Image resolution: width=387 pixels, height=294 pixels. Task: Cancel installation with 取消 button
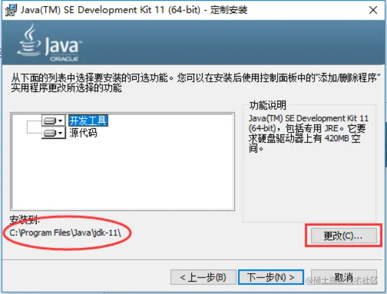pos(343,277)
